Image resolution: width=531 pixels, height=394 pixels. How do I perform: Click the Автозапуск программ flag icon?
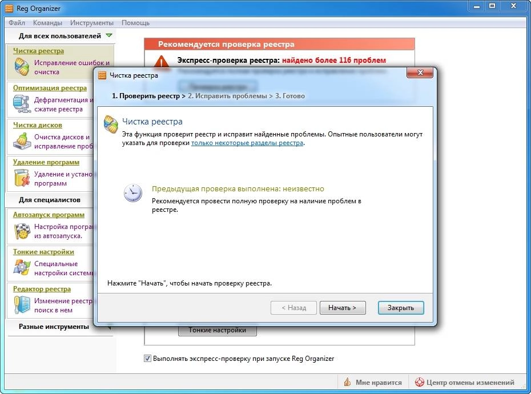tap(22, 231)
